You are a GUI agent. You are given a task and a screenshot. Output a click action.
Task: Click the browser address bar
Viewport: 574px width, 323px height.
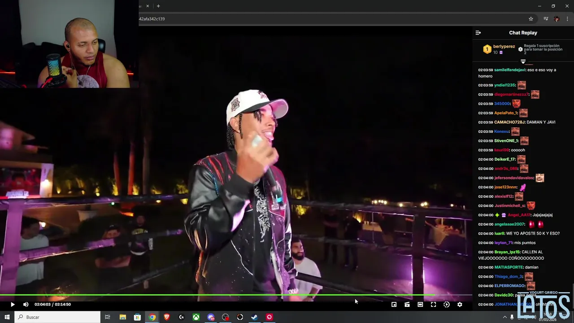332,19
